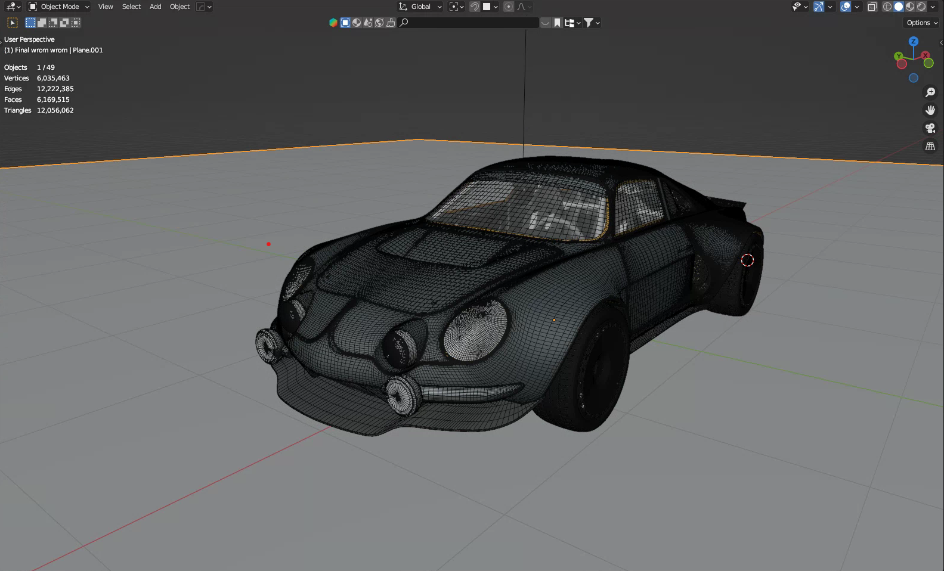Click the Faces count 6,169,515
Viewport: 944px width, 571px height.
53,100
